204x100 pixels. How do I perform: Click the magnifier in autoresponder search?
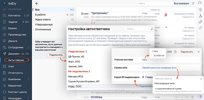click(x=152, y=29)
